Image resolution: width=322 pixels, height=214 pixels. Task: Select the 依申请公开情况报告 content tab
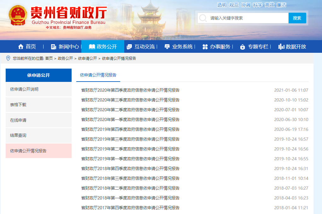pyautogui.click(x=98, y=75)
